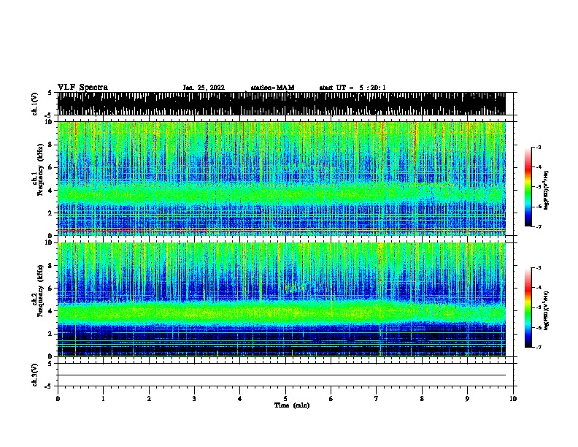Click the "10" frequency tick of the ch.1 spectrogram
The width and height of the screenshot is (578, 447).
tap(50, 122)
